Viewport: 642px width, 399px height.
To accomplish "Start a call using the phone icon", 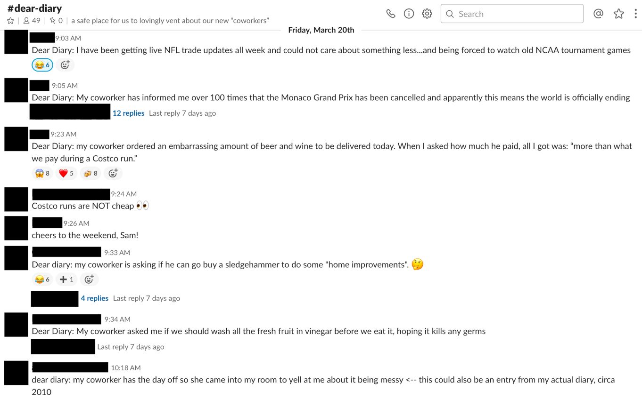I will pos(391,14).
